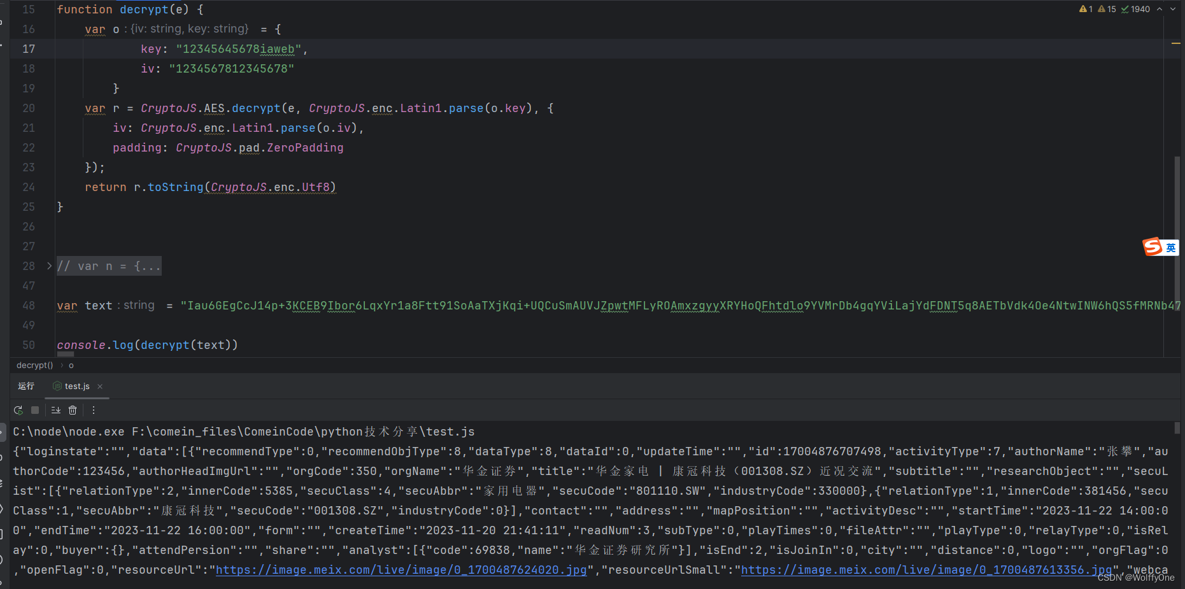The image size is (1185, 589).
Task: Select the test.js run tab
Action: (x=77, y=386)
